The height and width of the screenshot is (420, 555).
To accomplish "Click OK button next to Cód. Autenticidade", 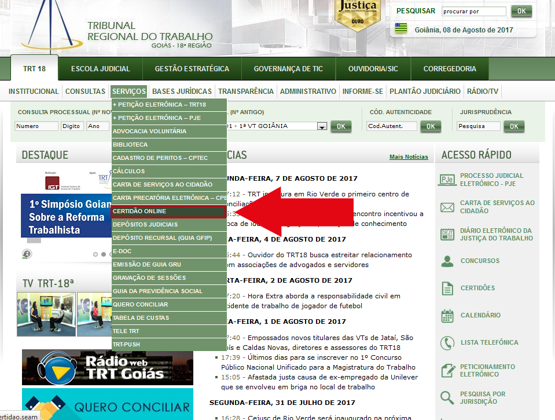I will pos(430,126).
